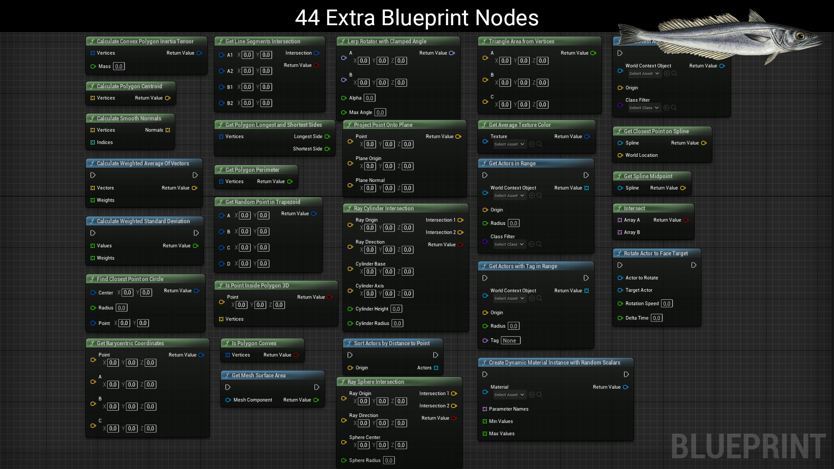The width and height of the screenshot is (834, 469).
Task: Click the Tag field showing None
Action: pos(510,340)
